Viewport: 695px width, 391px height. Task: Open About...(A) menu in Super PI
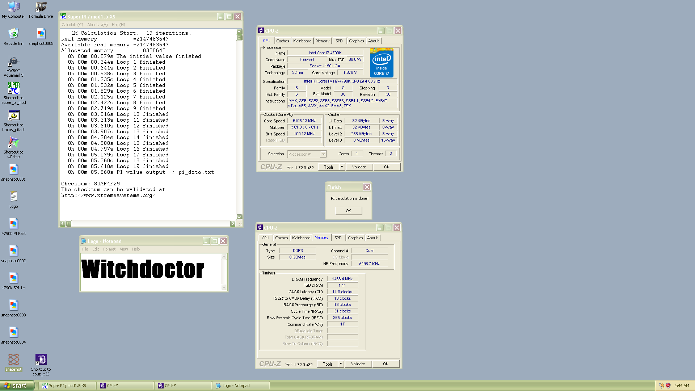[97, 25]
